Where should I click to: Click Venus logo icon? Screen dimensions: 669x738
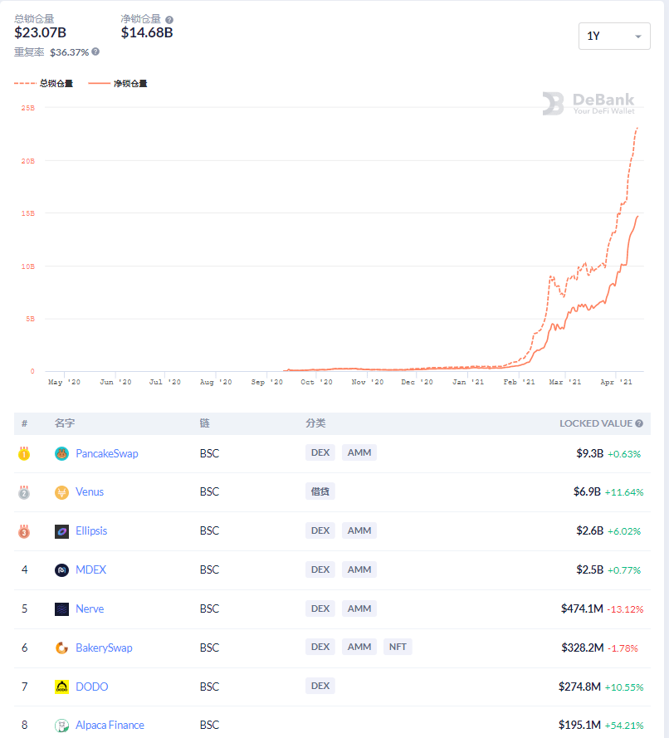point(61,492)
